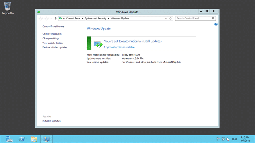Open Installed Updates link

click(x=51, y=121)
